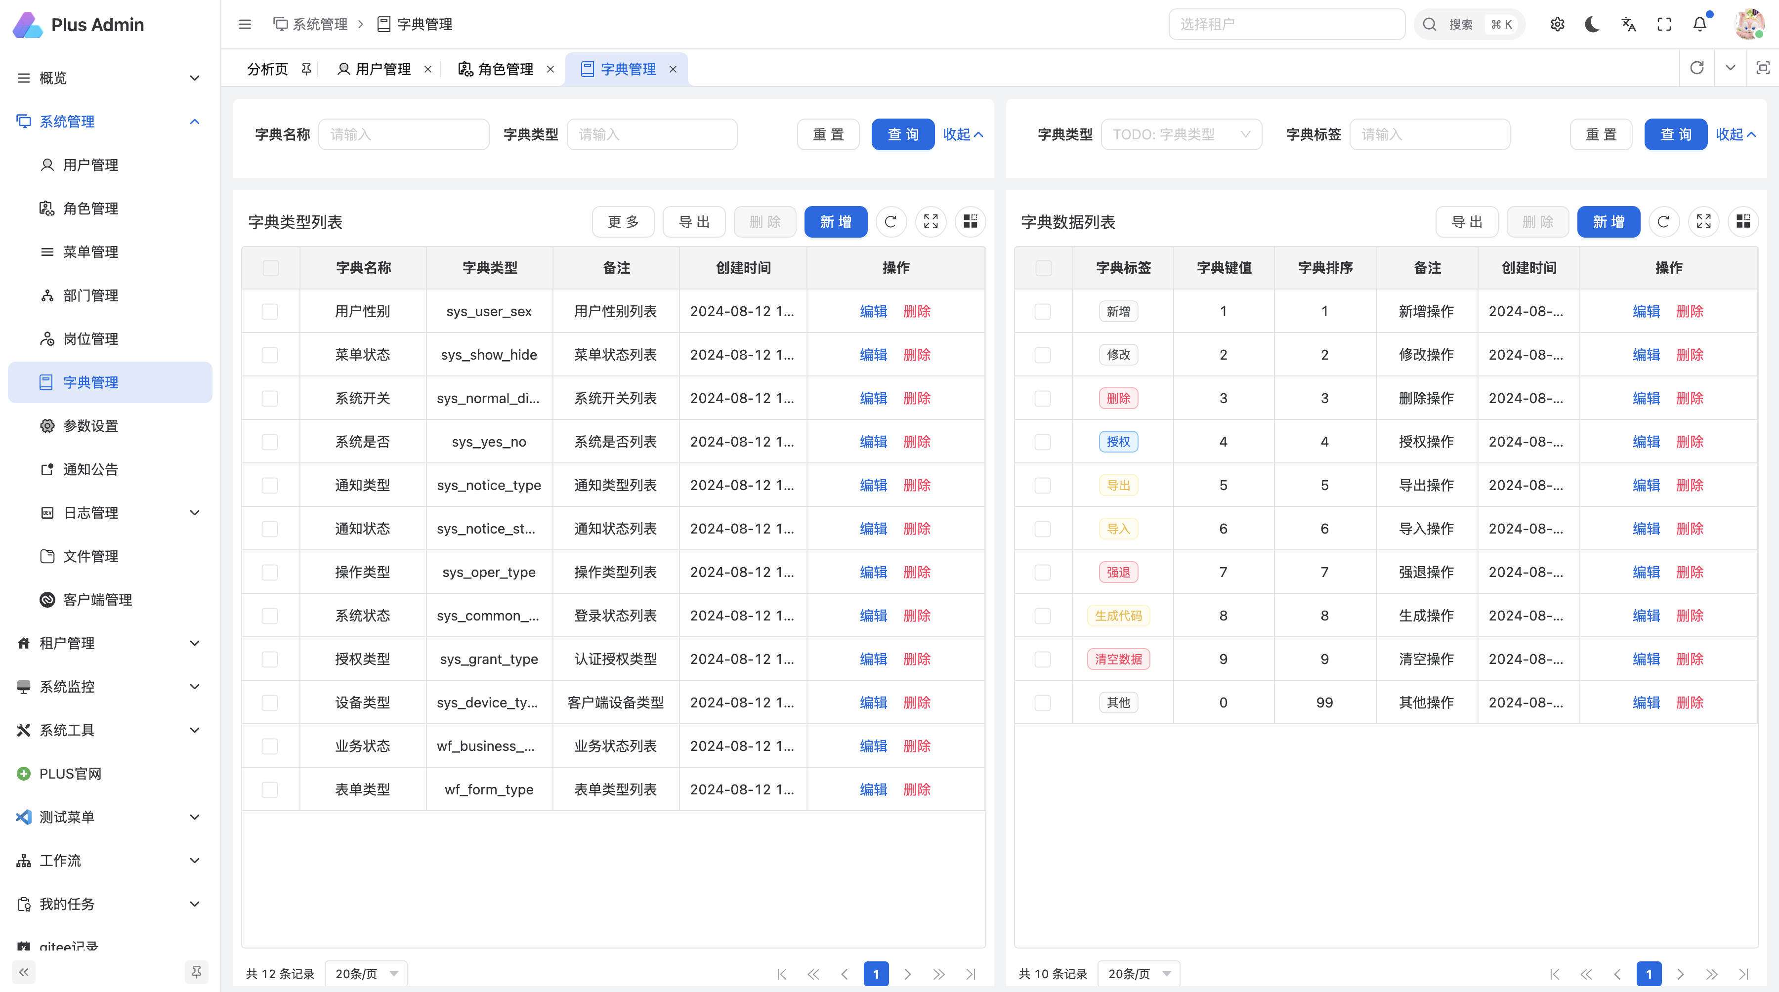Refresh the 字典类型列表 table

[890, 222]
